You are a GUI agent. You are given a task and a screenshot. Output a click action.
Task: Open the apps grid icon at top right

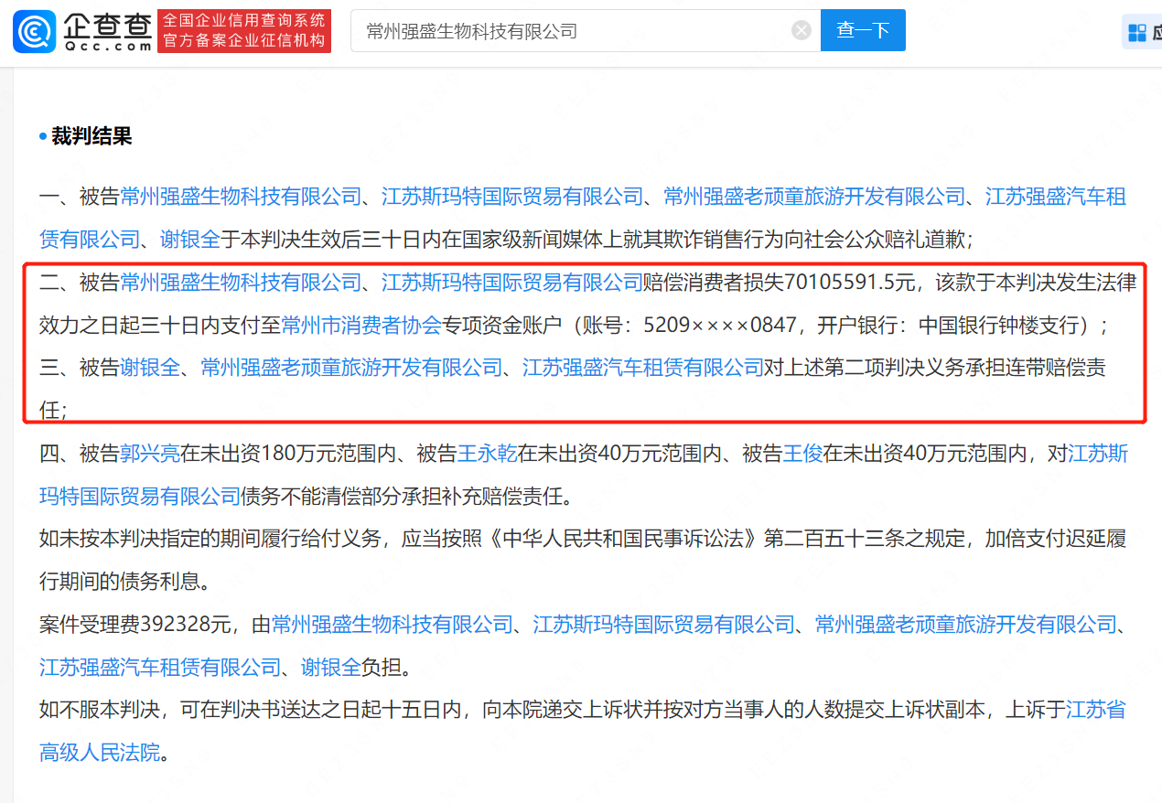(x=1137, y=32)
